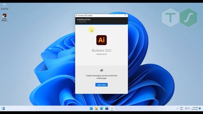
Task: Click the less than 1 minute left text
Action: tap(82, 22)
